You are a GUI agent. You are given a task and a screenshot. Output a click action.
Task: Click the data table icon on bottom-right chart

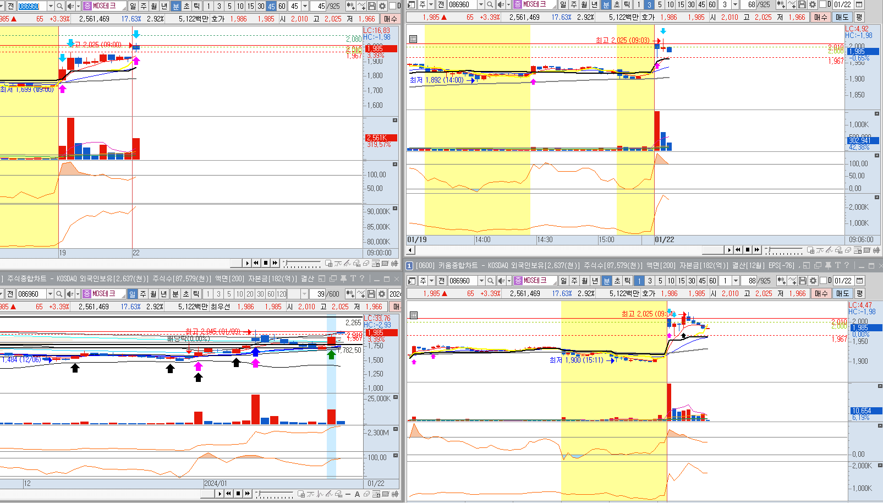click(414, 315)
